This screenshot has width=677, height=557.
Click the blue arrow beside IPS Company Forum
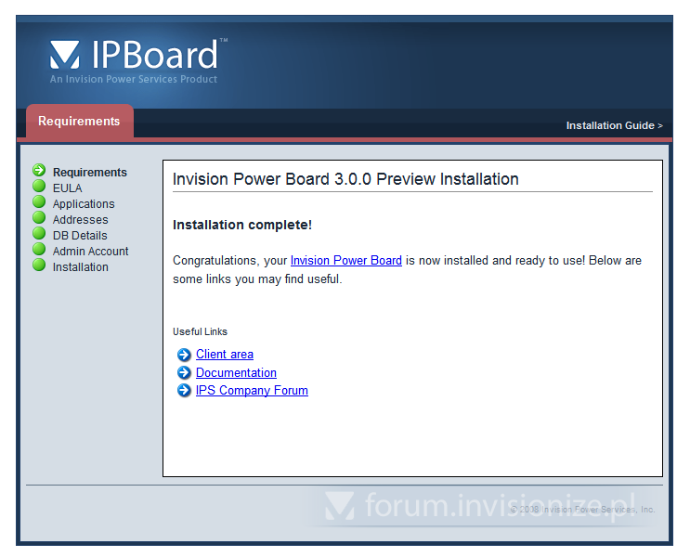coord(184,391)
